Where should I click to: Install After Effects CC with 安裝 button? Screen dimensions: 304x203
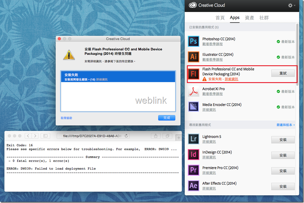pyautogui.click(x=283, y=186)
